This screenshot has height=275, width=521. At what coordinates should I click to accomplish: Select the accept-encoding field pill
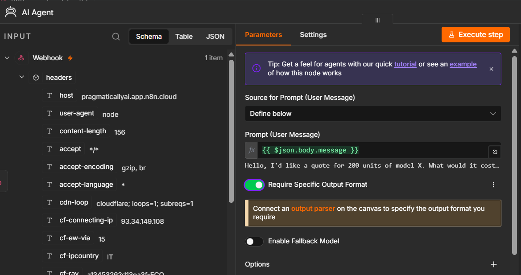pos(80,167)
